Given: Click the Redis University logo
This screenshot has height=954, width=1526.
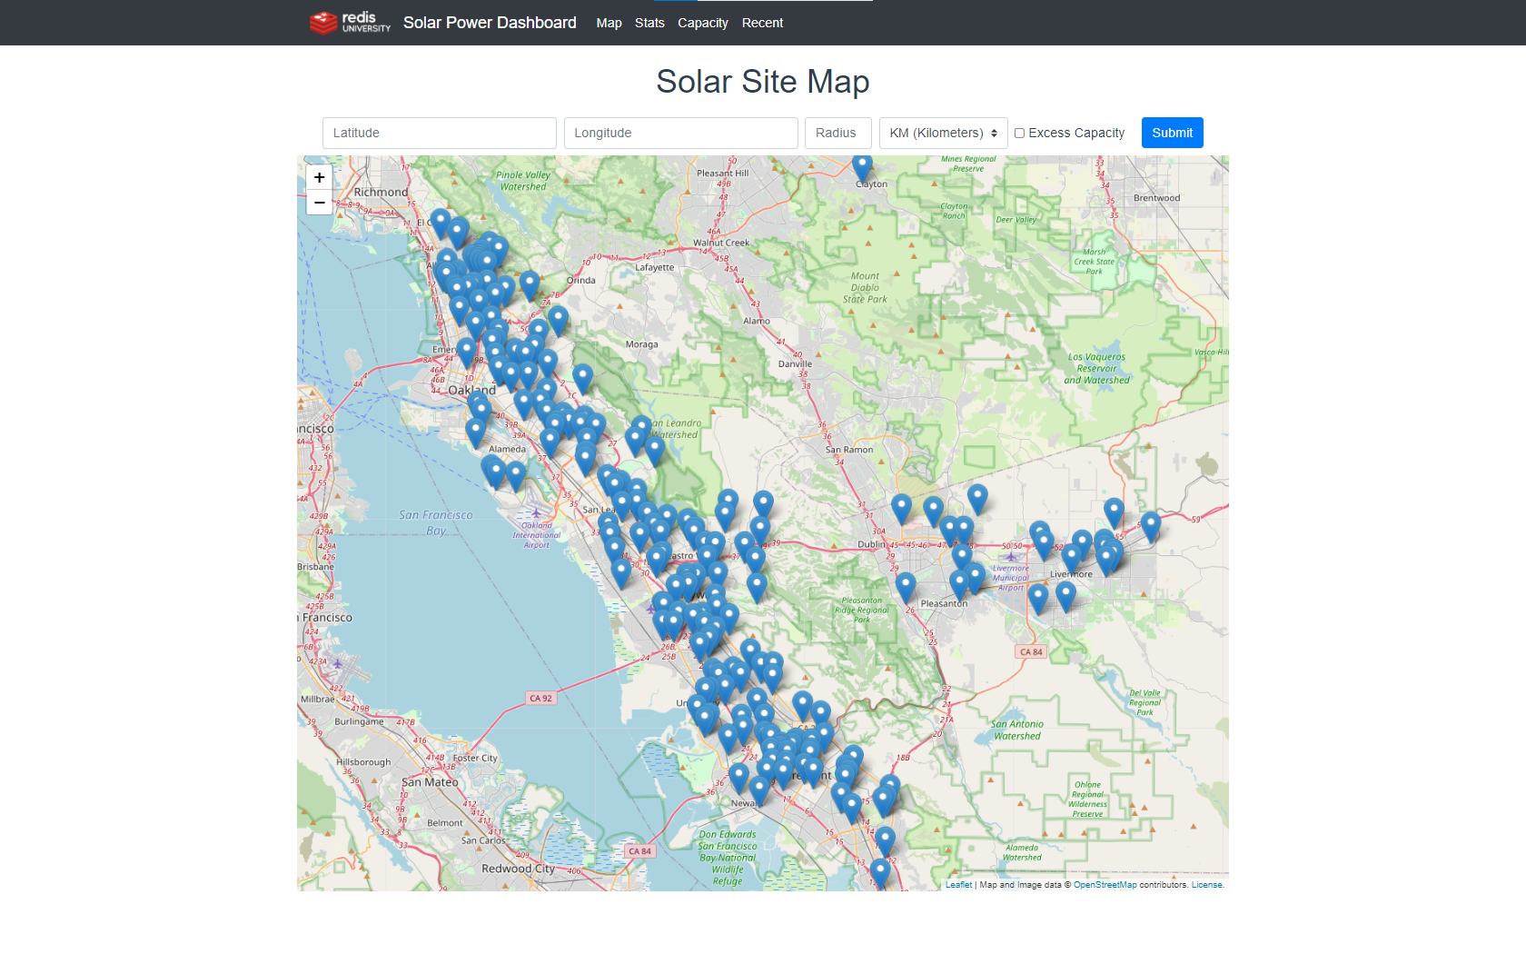Looking at the screenshot, I should tap(350, 23).
